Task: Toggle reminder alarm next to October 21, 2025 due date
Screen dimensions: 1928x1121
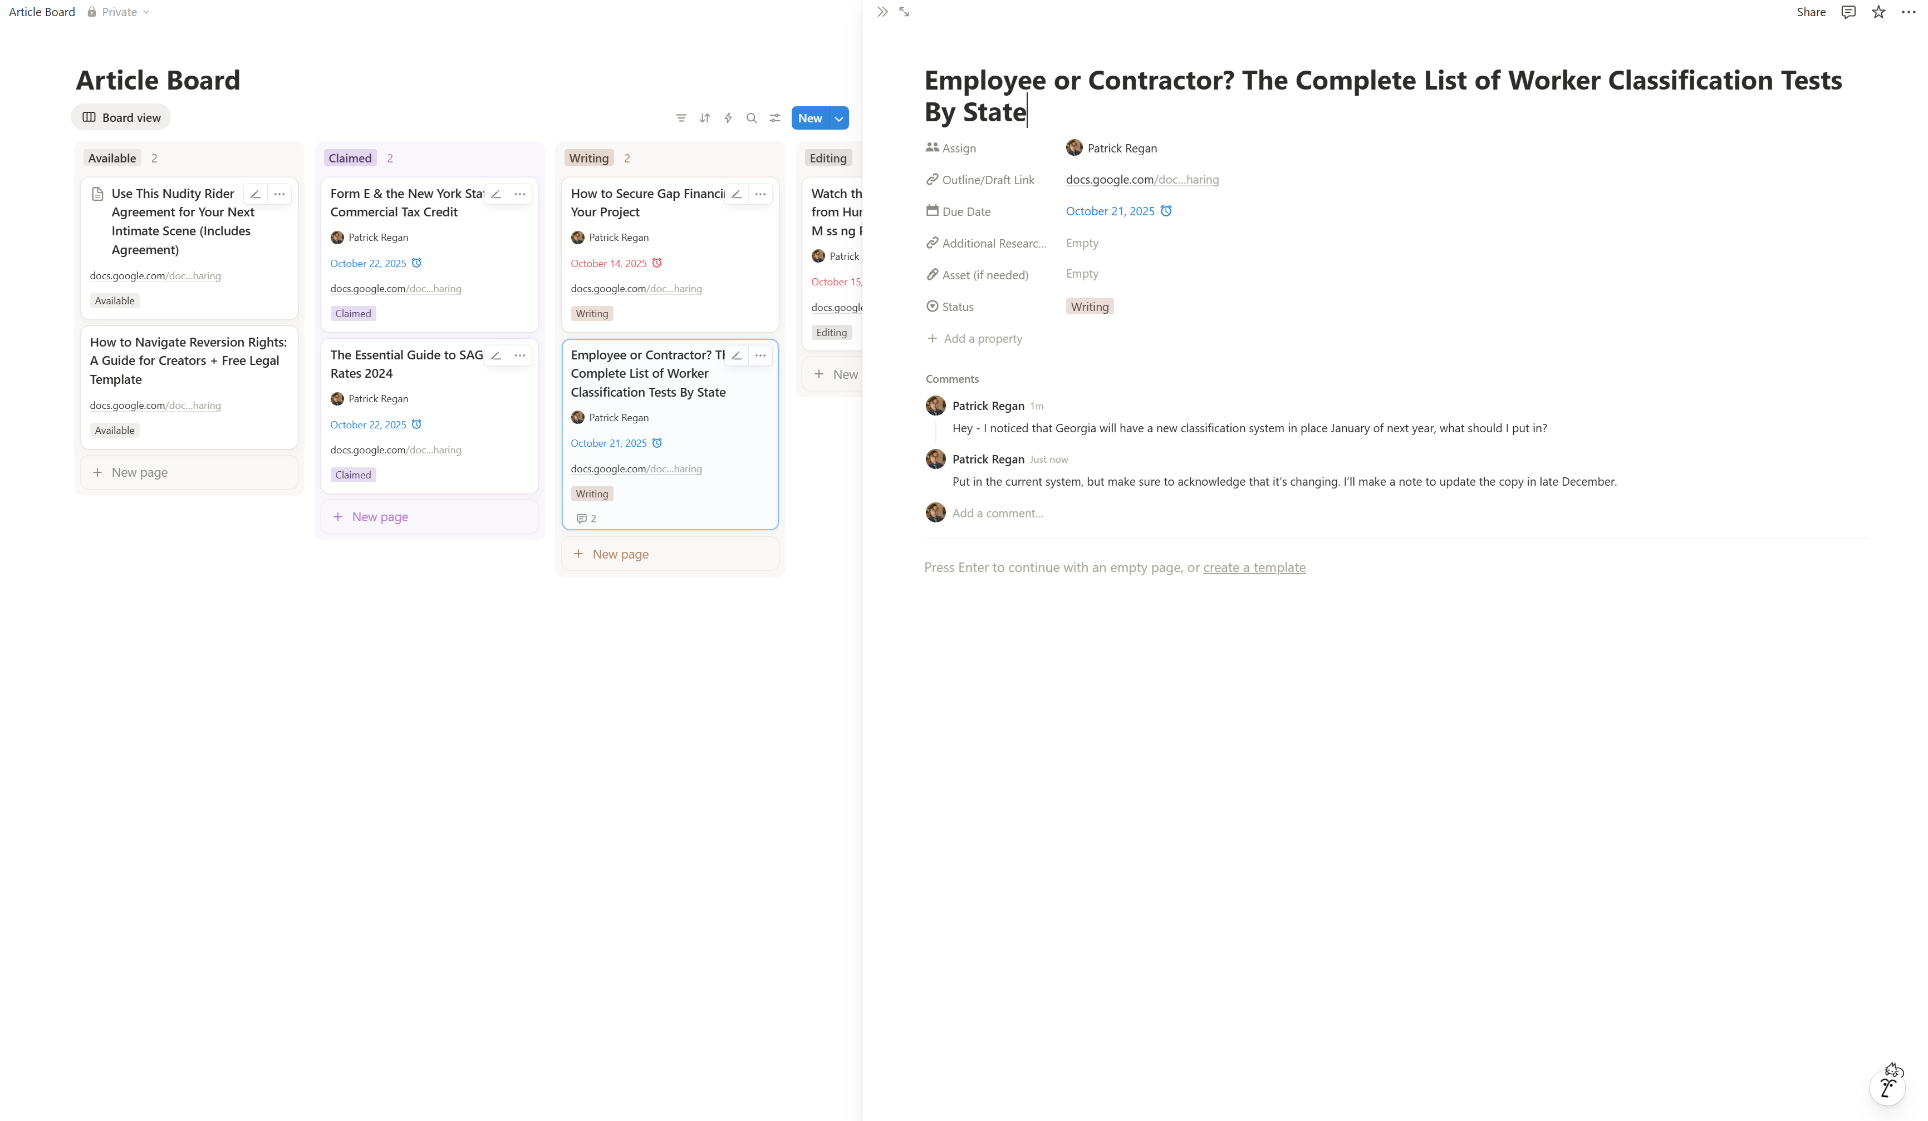Action: (1166, 211)
